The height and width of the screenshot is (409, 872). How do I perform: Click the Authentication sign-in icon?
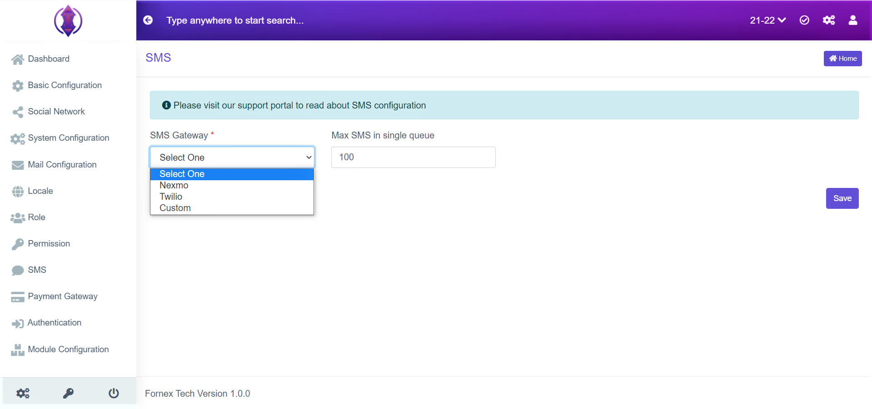tap(18, 324)
